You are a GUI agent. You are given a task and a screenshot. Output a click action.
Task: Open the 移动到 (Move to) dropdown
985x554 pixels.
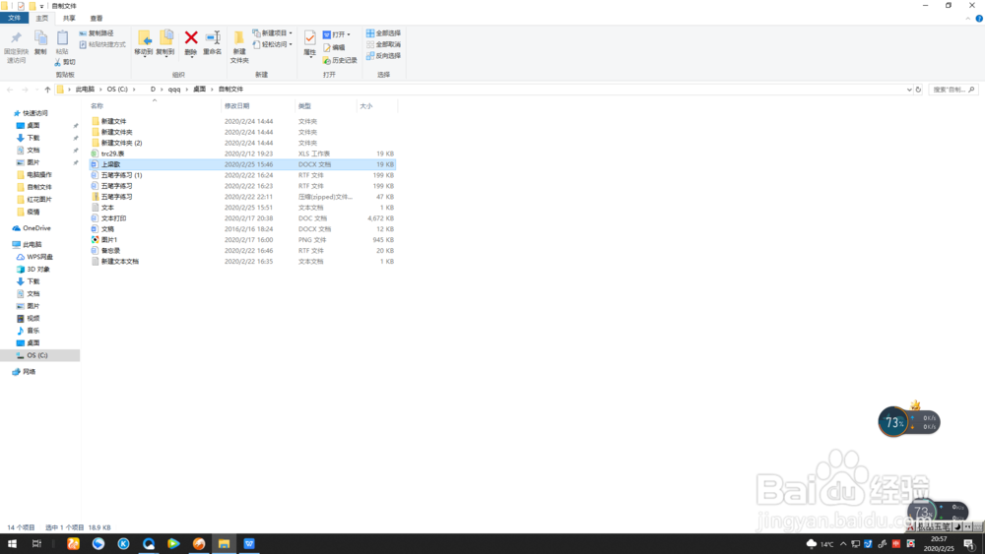coord(144,55)
